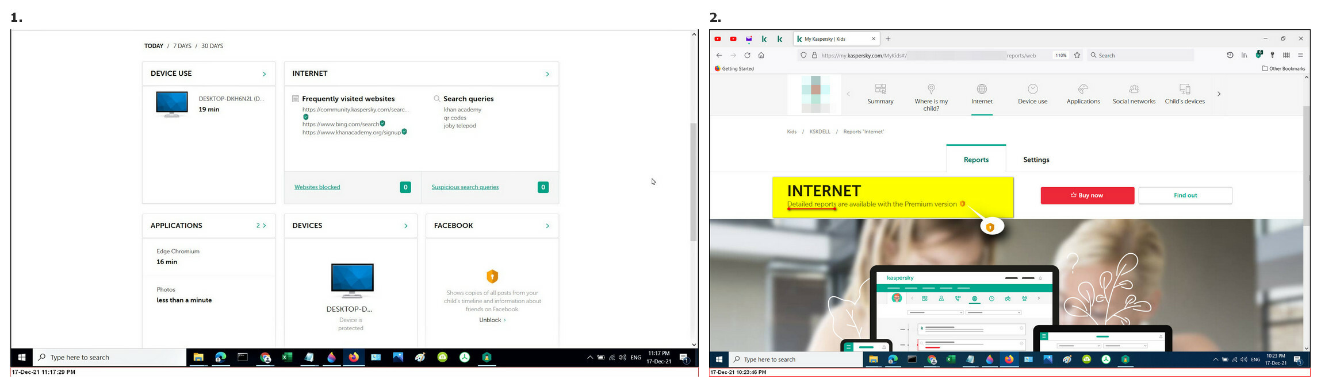
Task: Click the Firefox address bar URL
Action: (928, 55)
